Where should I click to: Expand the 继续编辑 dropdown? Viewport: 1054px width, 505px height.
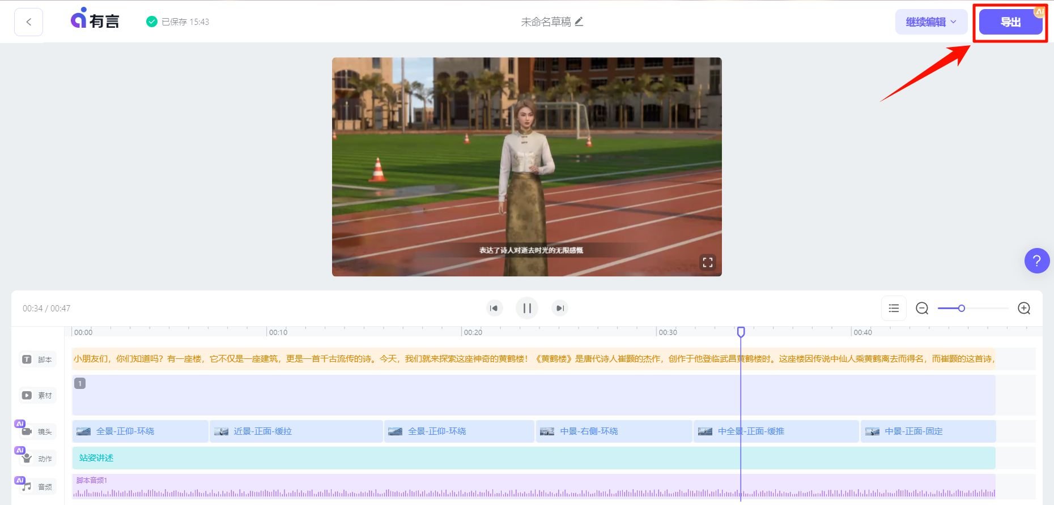(x=931, y=22)
